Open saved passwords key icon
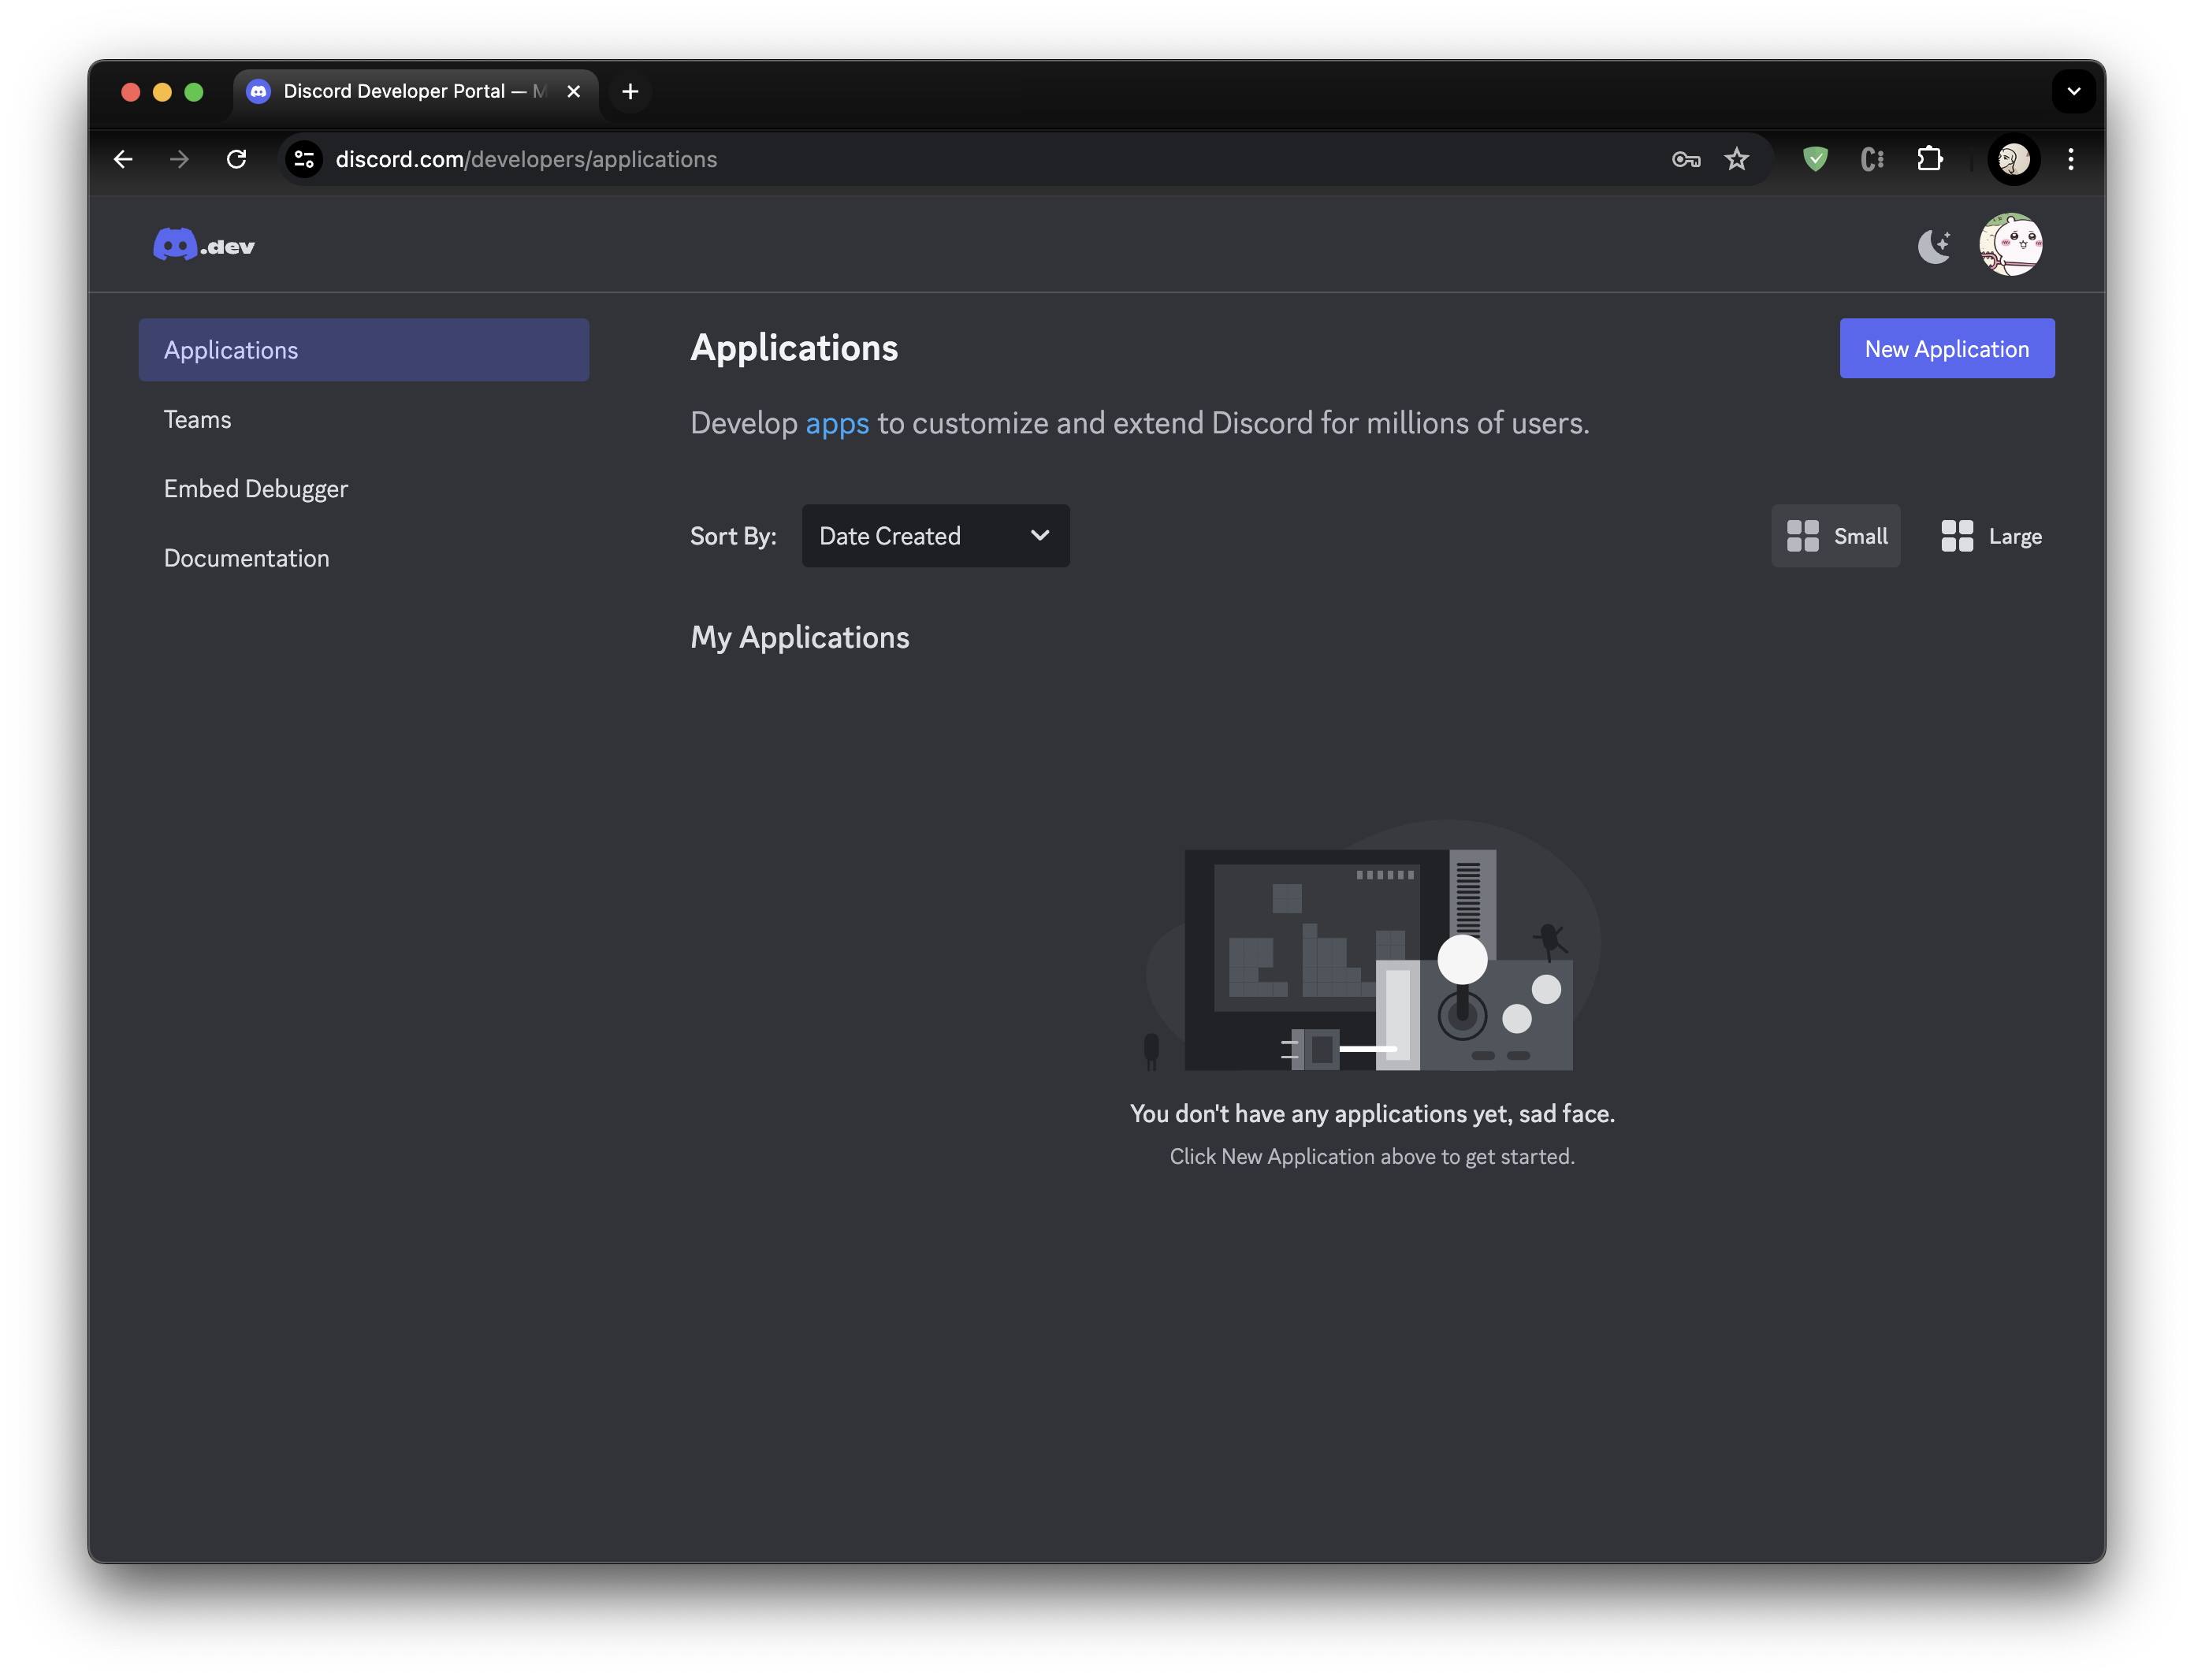The width and height of the screenshot is (2194, 1680). 1686,159
